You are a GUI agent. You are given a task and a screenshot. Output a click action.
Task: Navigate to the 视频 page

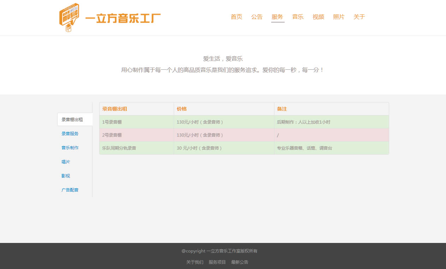click(318, 17)
